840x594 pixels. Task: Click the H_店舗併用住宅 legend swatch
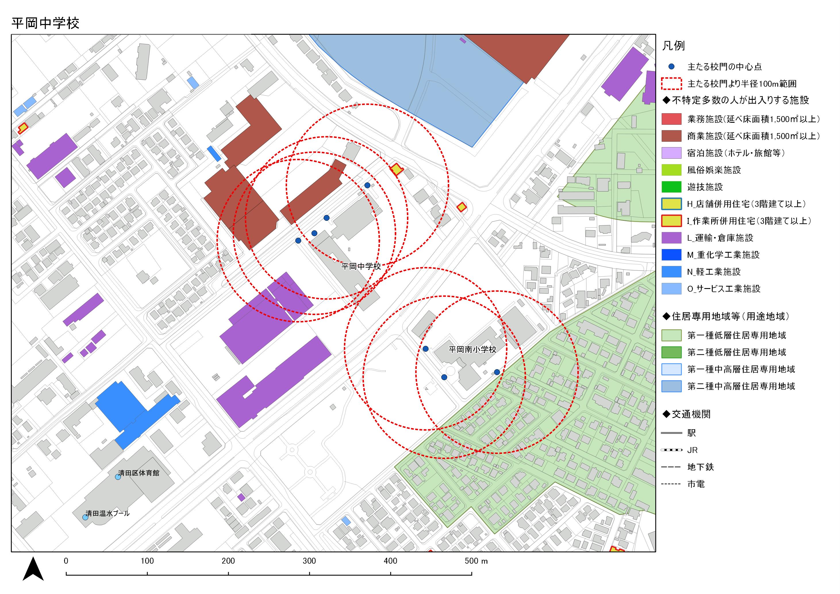pos(671,204)
